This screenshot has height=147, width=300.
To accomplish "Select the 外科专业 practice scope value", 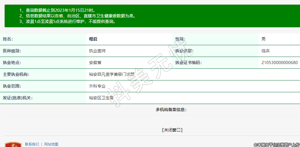I will click(x=97, y=86).
